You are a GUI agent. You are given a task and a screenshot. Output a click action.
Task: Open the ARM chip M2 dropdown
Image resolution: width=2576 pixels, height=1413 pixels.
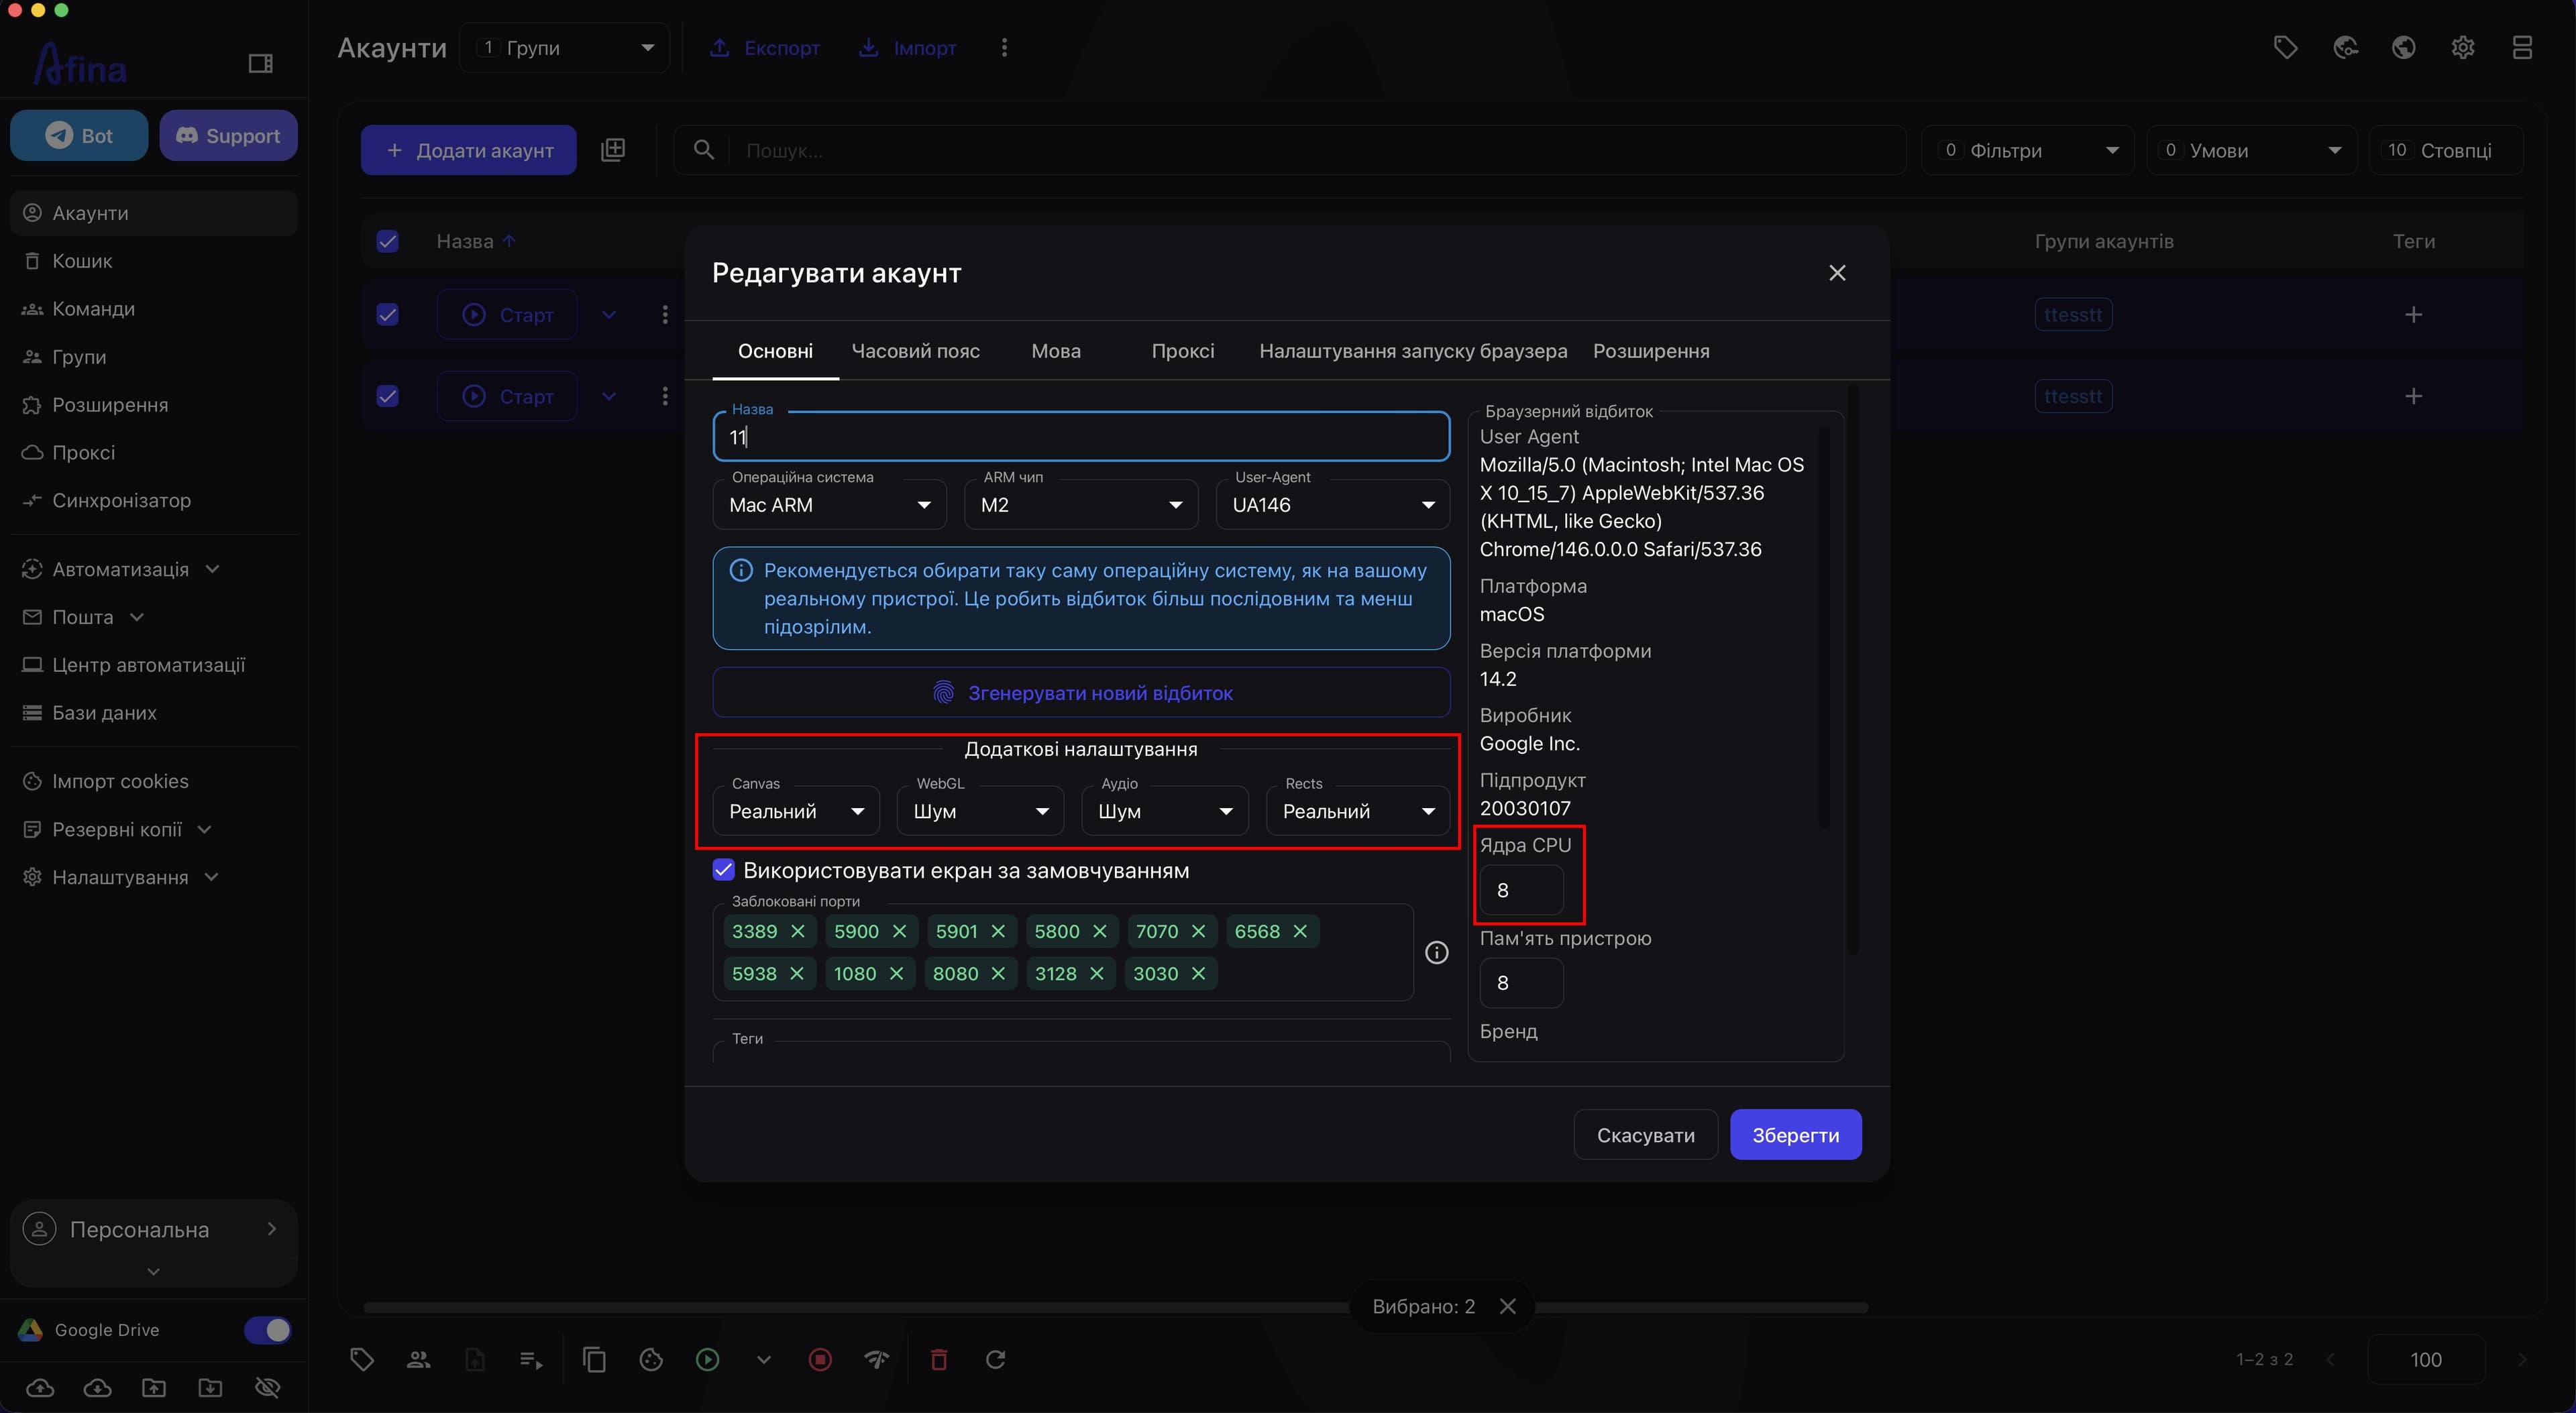1081,505
